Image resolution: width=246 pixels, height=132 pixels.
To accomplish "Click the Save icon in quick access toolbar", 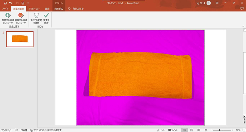I will tap(5, 3).
